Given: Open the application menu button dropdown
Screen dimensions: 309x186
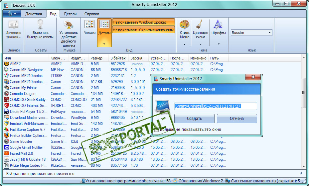Looking at the screenshot, I should pos(12,14).
